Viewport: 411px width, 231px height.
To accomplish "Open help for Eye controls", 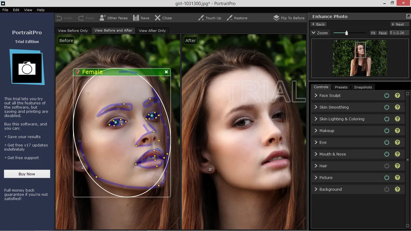I will coord(397,142).
